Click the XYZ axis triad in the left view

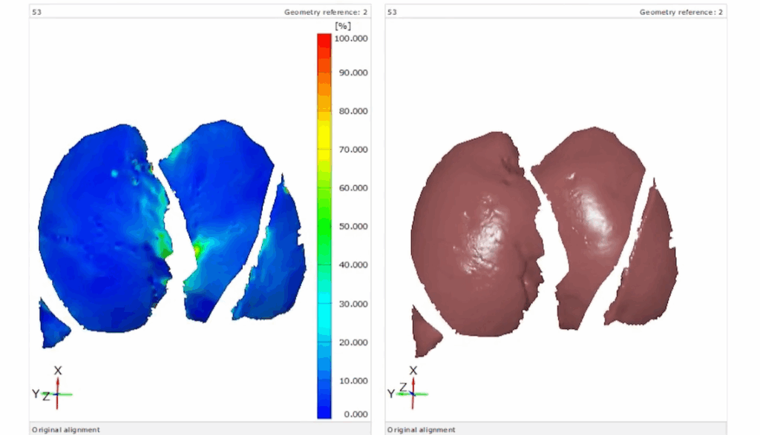pyautogui.click(x=57, y=391)
